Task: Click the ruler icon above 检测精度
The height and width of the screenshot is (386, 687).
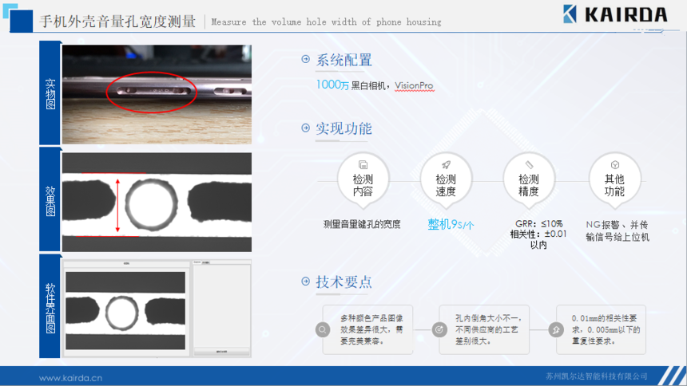Action: point(530,164)
